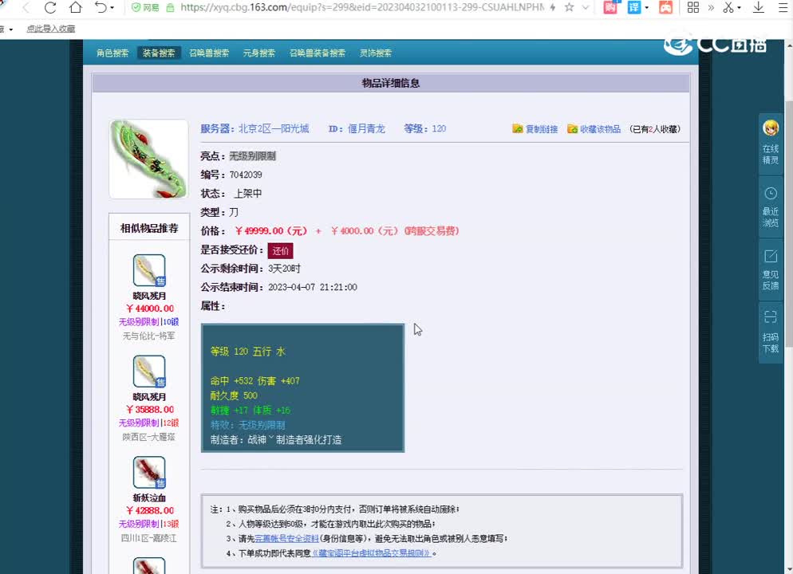Viewport: 793px width, 574px height.
Task: Open the 斩妖泣血 similar item icon
Action: coord(149,473)
